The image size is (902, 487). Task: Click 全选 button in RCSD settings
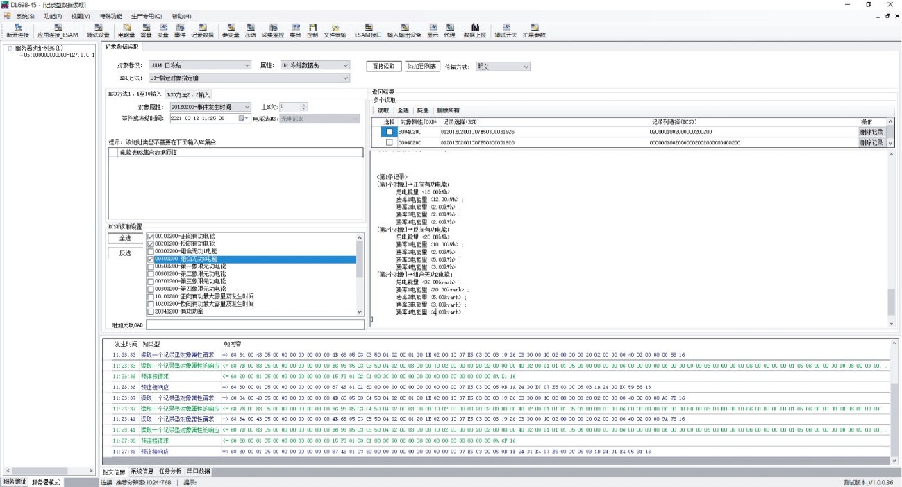(x=125, y=238)
